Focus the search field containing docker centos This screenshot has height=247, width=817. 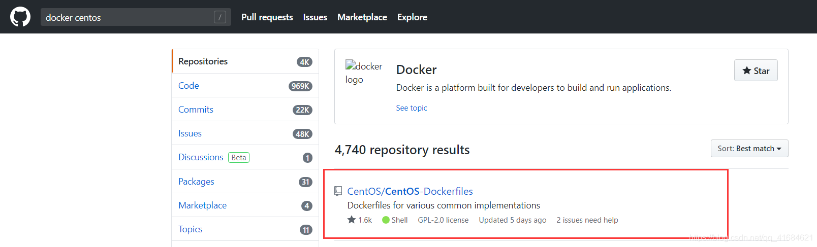coord(136,17)
